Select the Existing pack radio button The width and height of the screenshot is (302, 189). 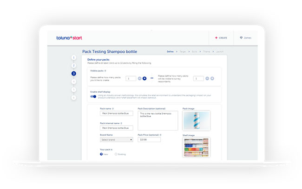[x=116, y=154]
